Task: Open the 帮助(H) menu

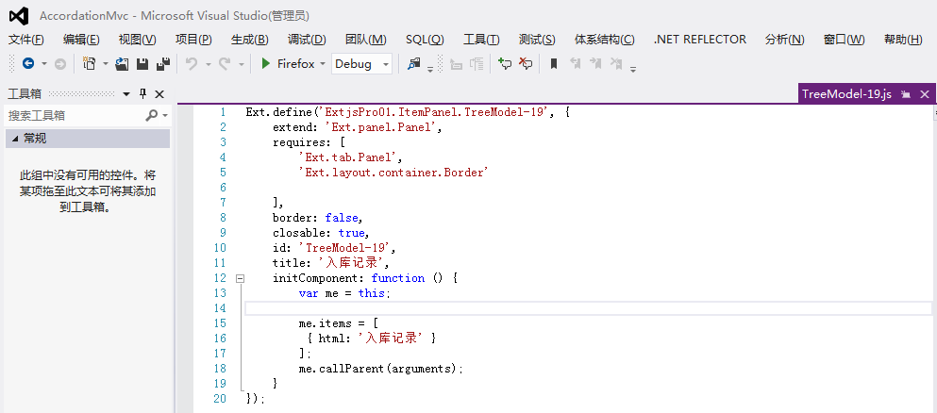Action: [x=903, y=40]
